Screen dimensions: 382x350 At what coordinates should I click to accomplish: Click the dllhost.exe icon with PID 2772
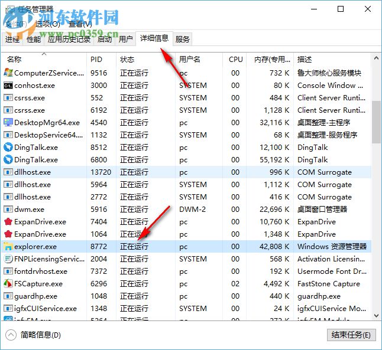click(8, 197)
